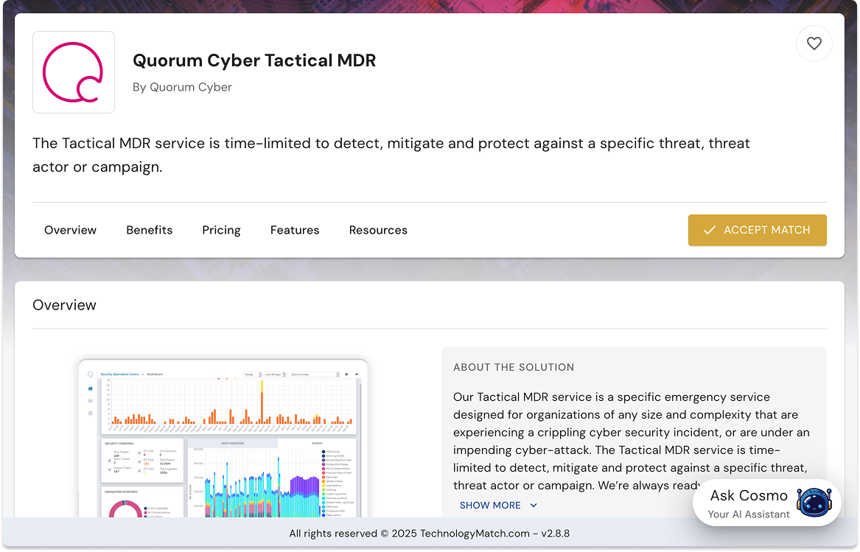This screenshot has height=552, width=860.
Task: Click the By Quorum Cyber vendor name
Action: (182, 87)
